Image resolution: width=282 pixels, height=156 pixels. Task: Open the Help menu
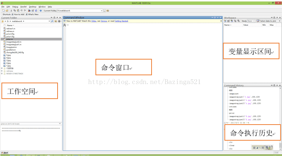50,7
